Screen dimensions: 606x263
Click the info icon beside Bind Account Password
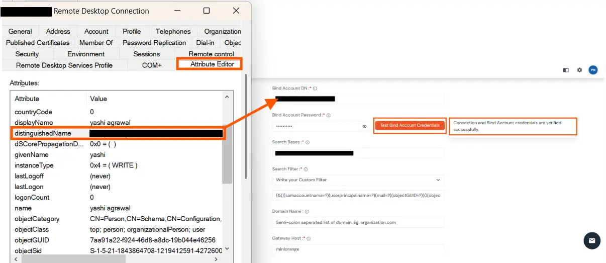[329, 115]
